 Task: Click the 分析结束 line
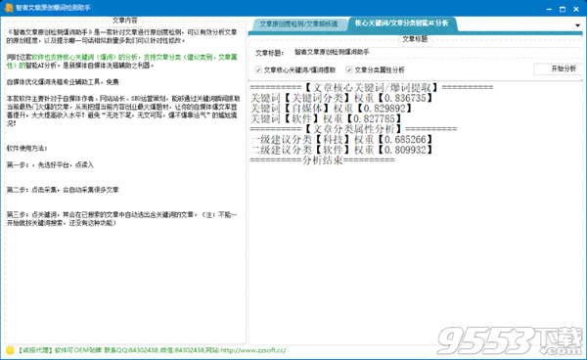[322, 160]
